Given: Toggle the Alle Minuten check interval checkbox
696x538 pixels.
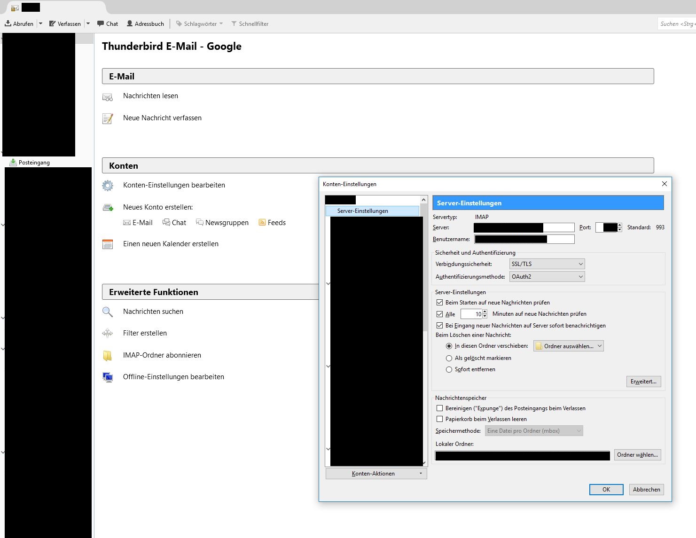Looking at the screenshot, I should click(440, 314).
